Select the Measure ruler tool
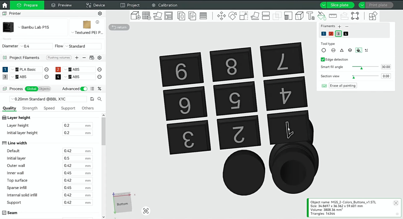The height and width of the screenshot is (219, 403). pyautogui.click(x=333, y=16)
